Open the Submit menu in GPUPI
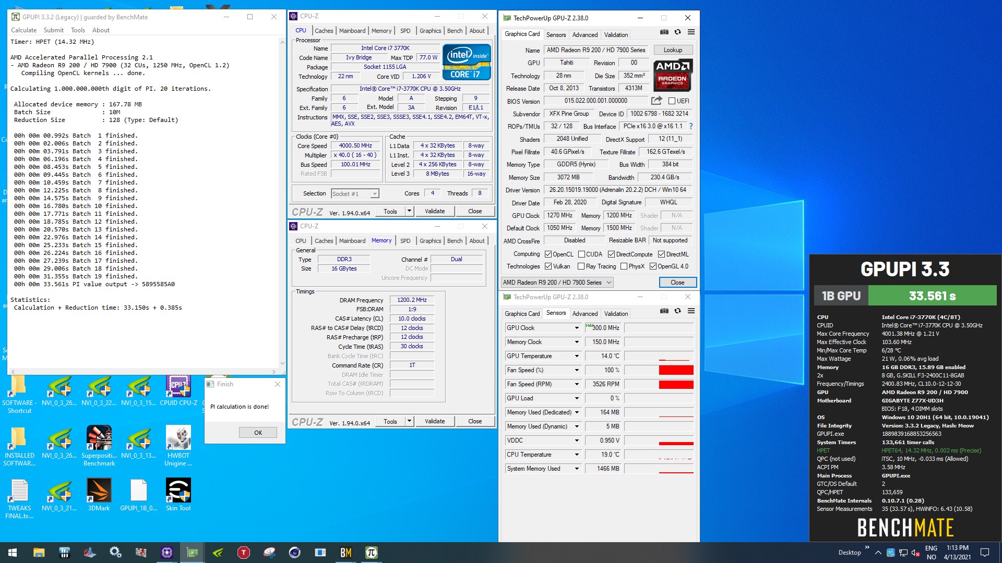 (54, 30)
